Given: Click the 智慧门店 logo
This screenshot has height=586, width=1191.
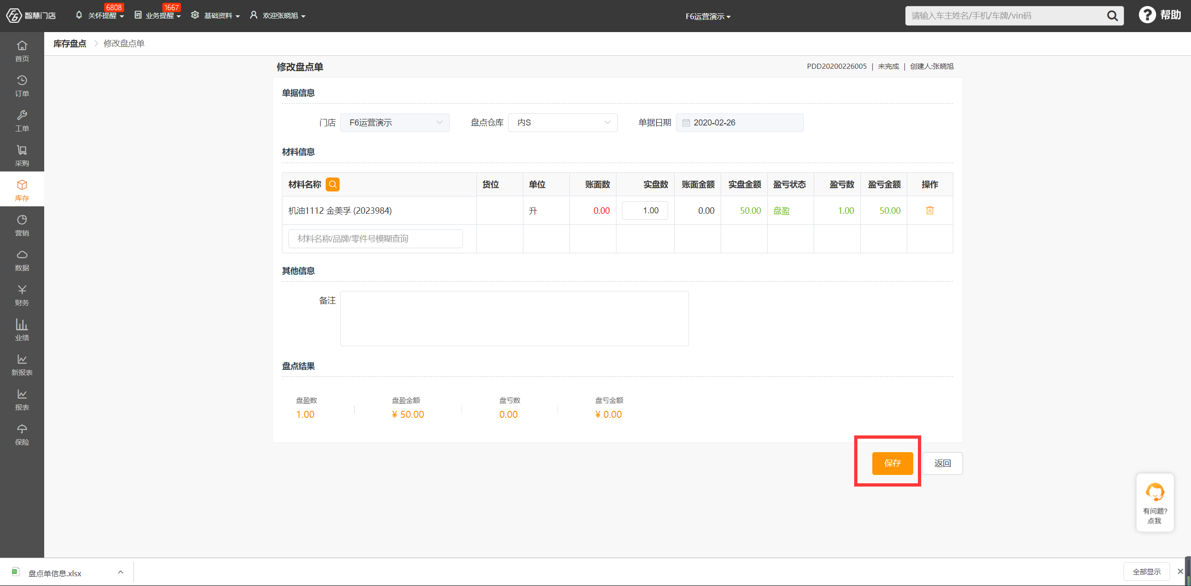Looking at the screenshot, I should coord(31,16).
